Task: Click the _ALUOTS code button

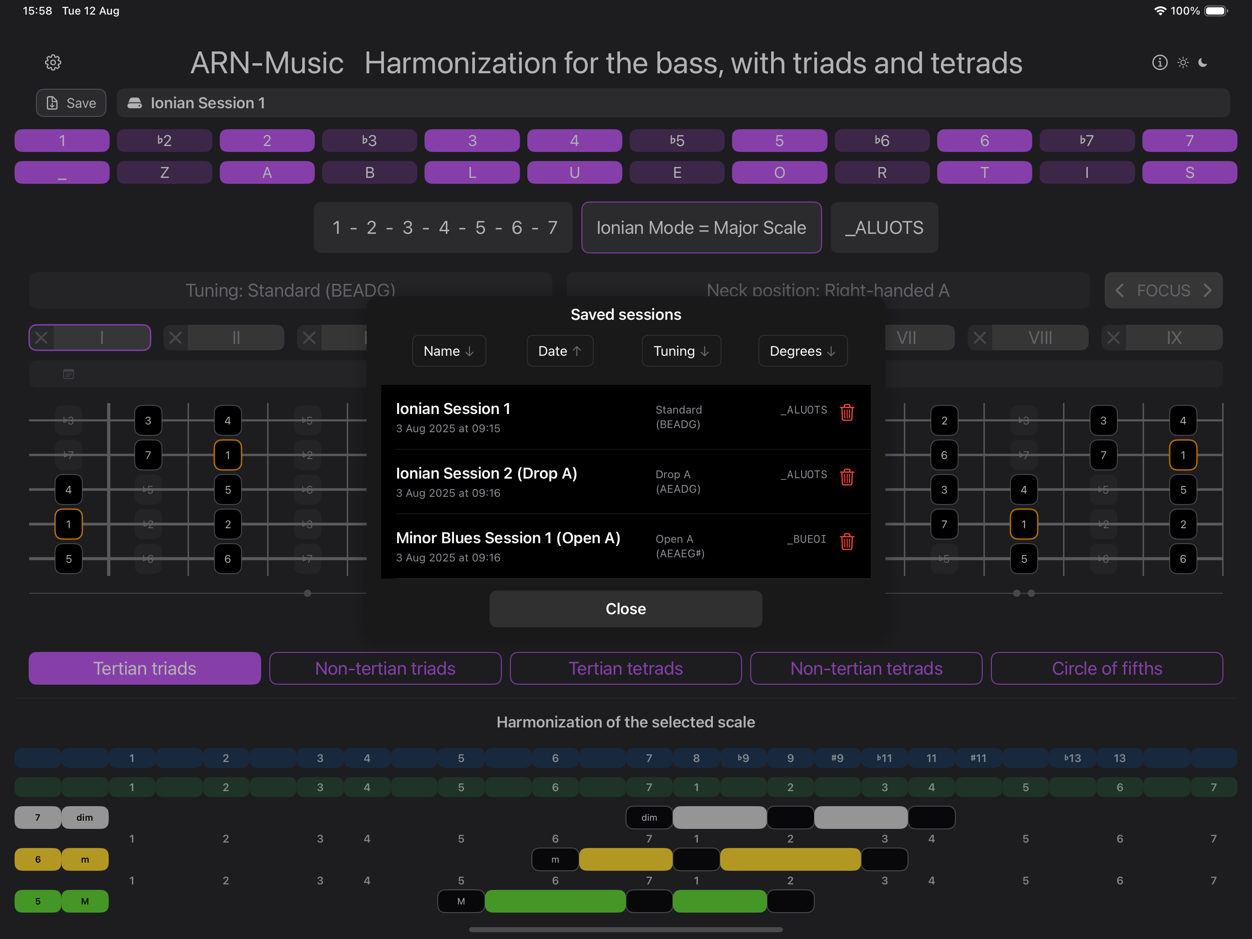Action: [x=884, y=227]
